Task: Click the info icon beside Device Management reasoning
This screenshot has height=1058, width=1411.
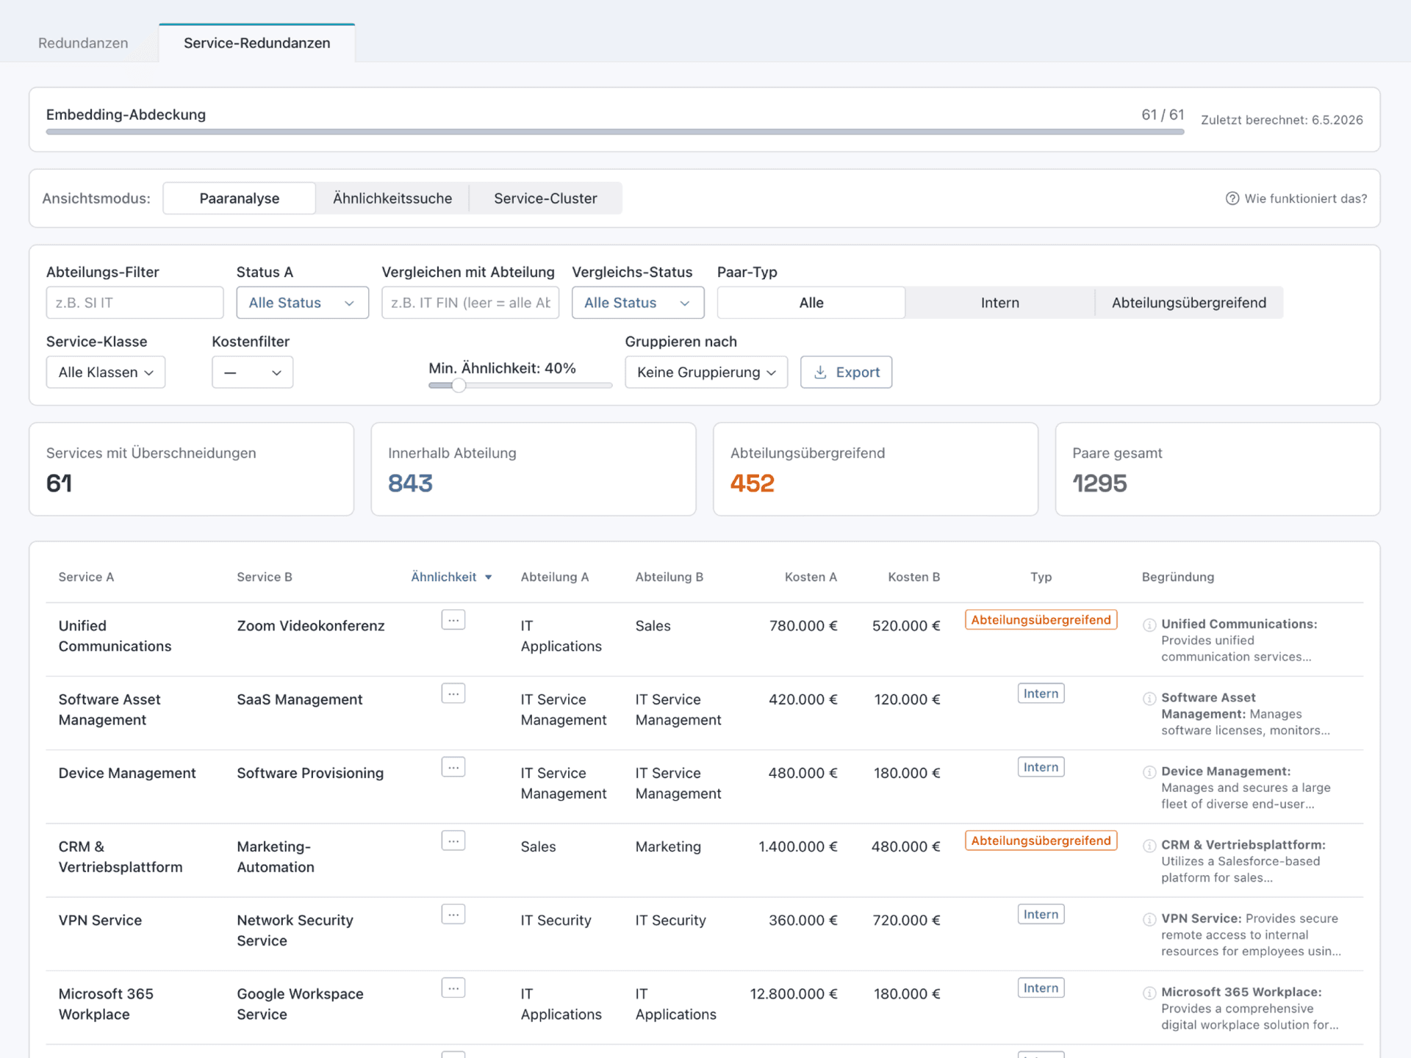Action: [x=1149, y=771]
